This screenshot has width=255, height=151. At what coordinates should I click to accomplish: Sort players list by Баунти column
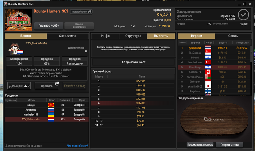click(x=223, y=43)
